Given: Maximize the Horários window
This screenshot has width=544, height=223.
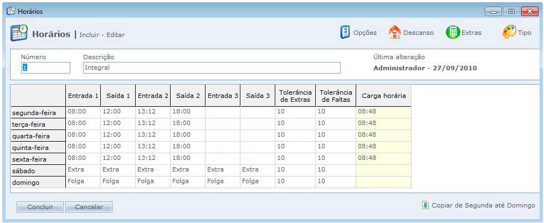Looking at the screenshot, I should pyautogui.click(x=511, y=11).
